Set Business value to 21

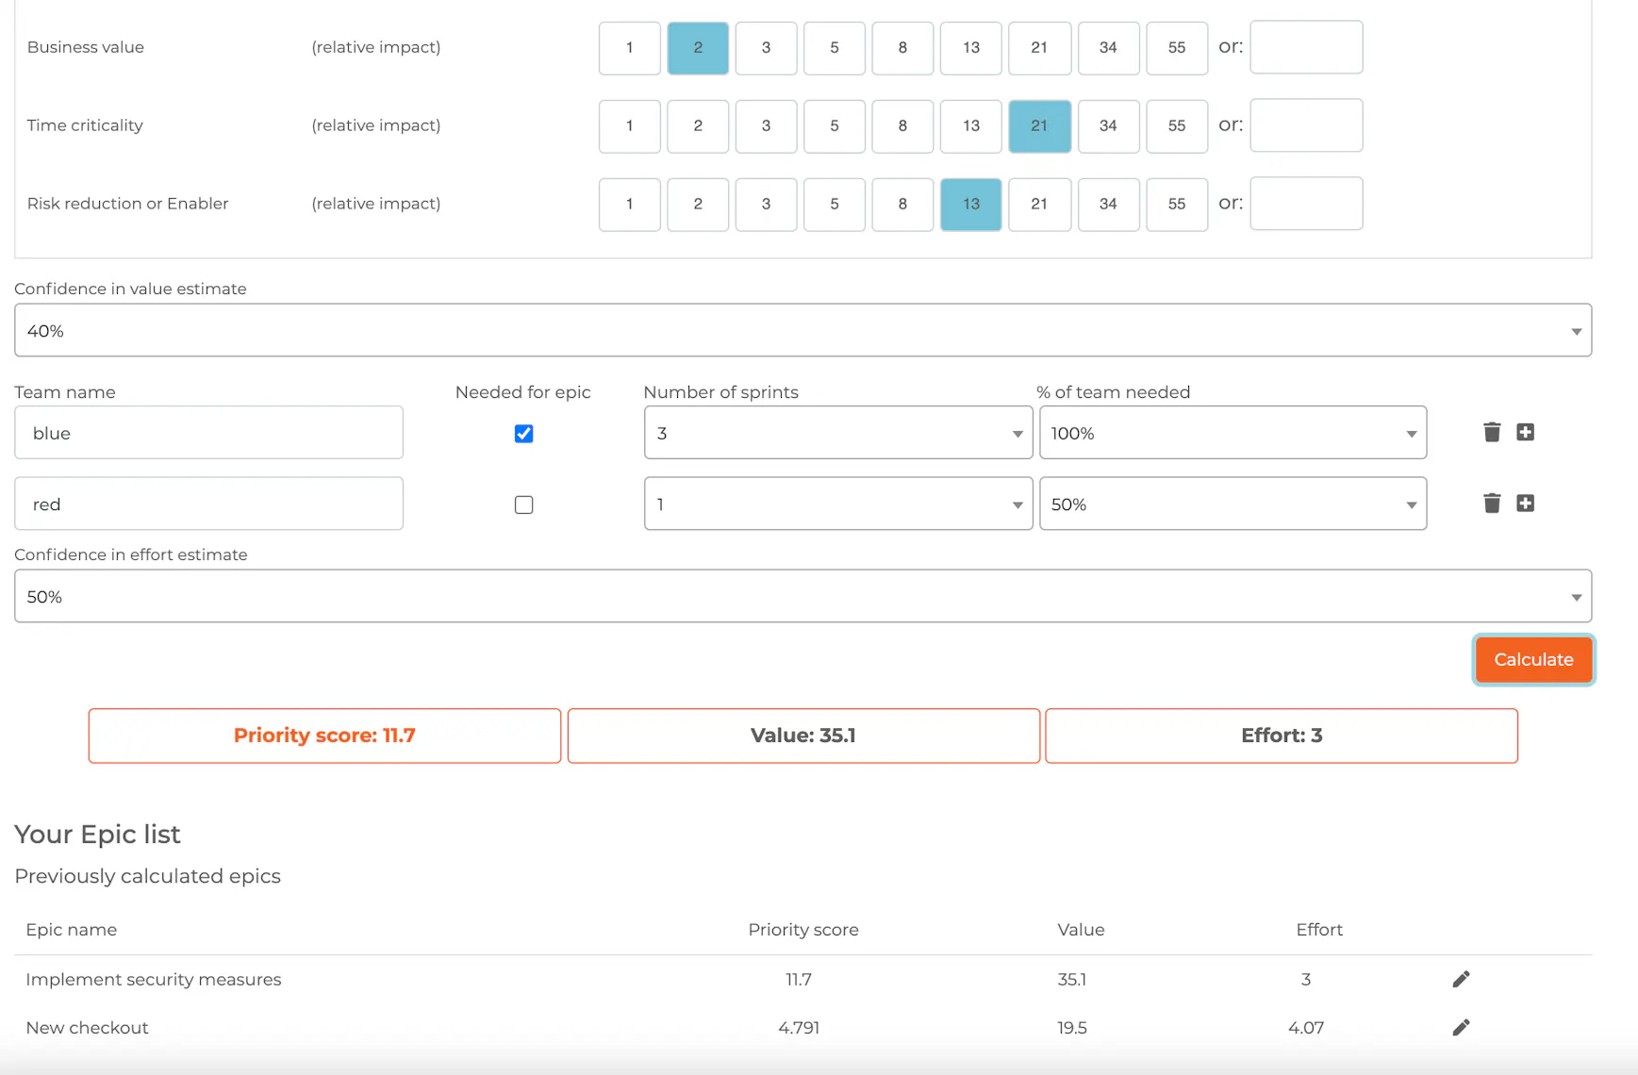coord(1039,47)
